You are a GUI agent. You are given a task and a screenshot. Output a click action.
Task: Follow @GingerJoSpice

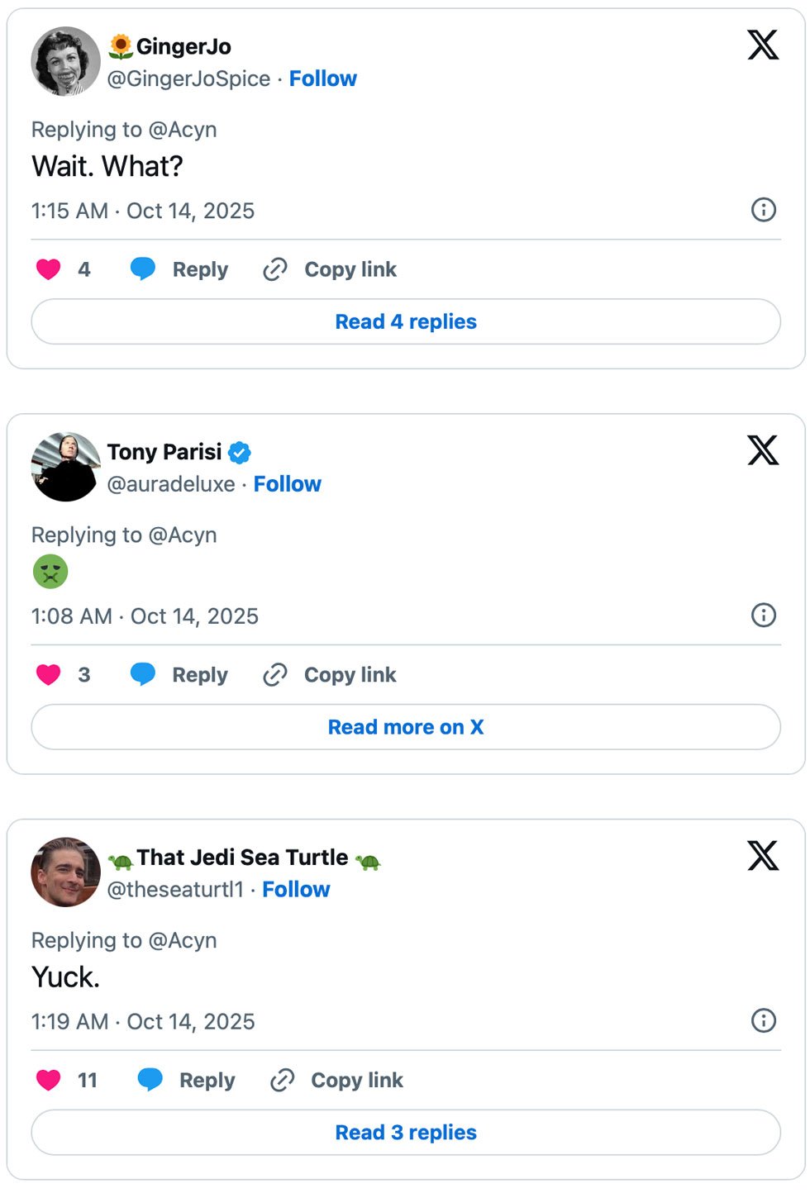tap(322, 78)
